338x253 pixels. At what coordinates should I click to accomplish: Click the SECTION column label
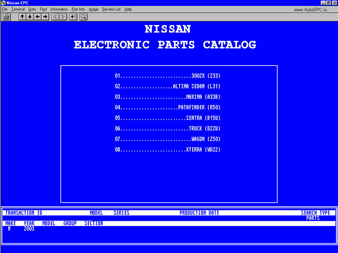[93, 223]
